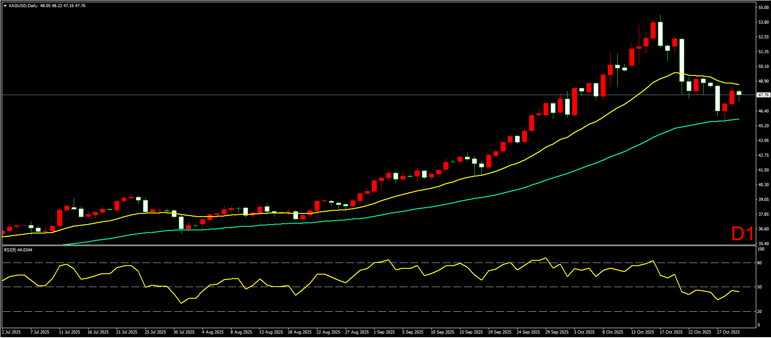
Task: Click the red D1 timeframe label
Action: (742, 234)
